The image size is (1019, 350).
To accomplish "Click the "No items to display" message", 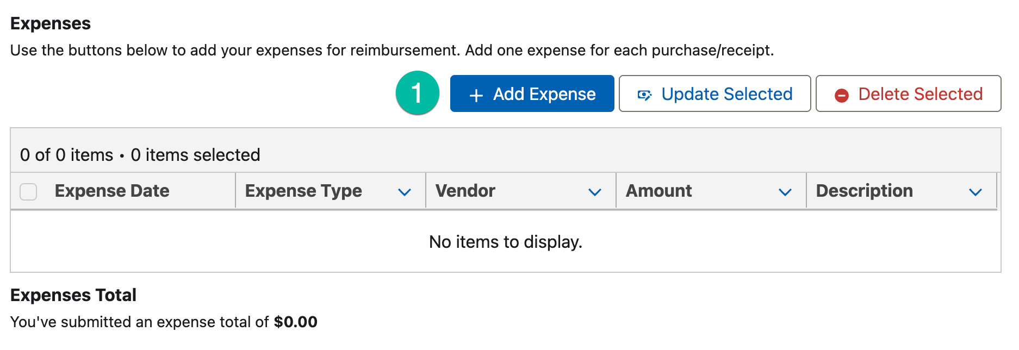I will point(505,242).
